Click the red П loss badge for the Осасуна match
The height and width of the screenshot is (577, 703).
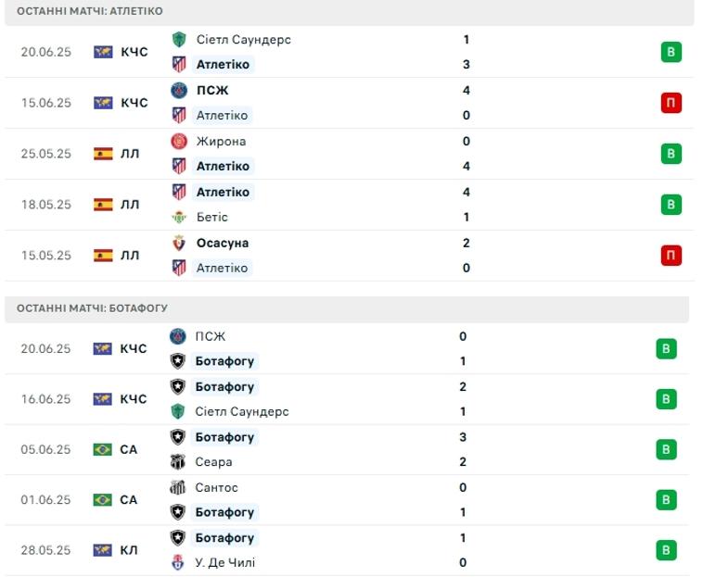pos(671,256)
